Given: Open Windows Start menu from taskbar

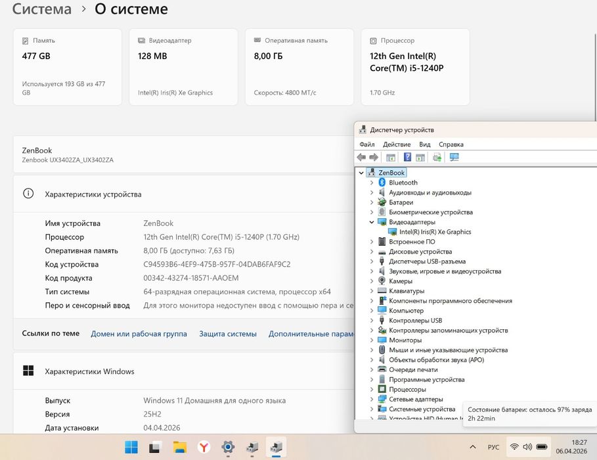Looking at the screenshot, I should 131,447.
